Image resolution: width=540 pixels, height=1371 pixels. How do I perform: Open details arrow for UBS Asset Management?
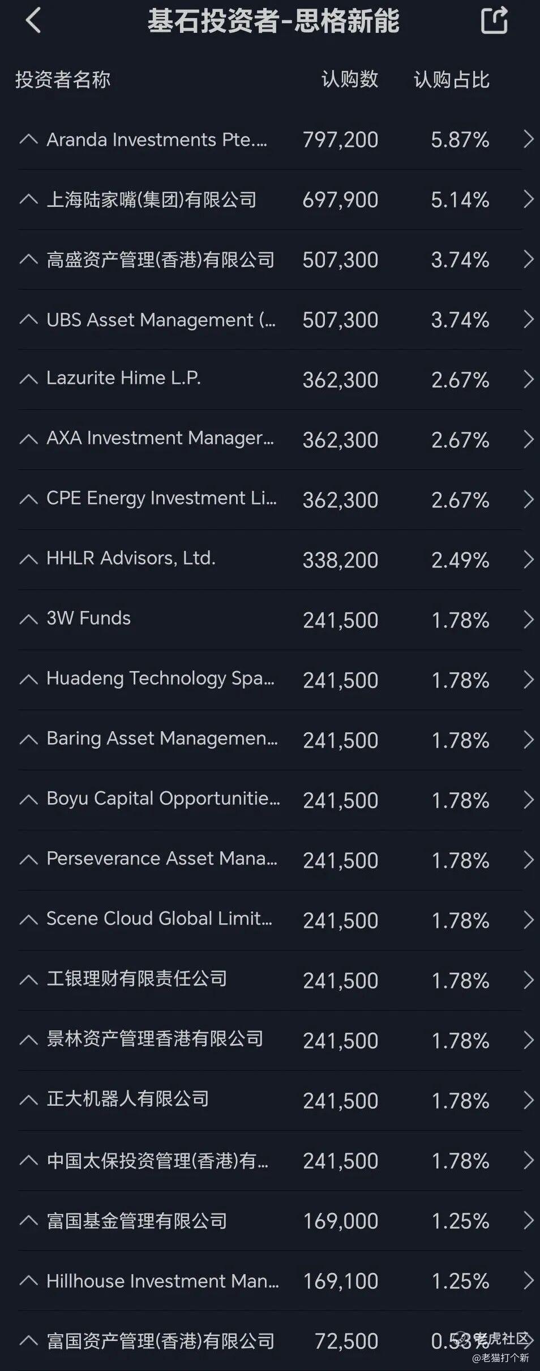(528, 320)
